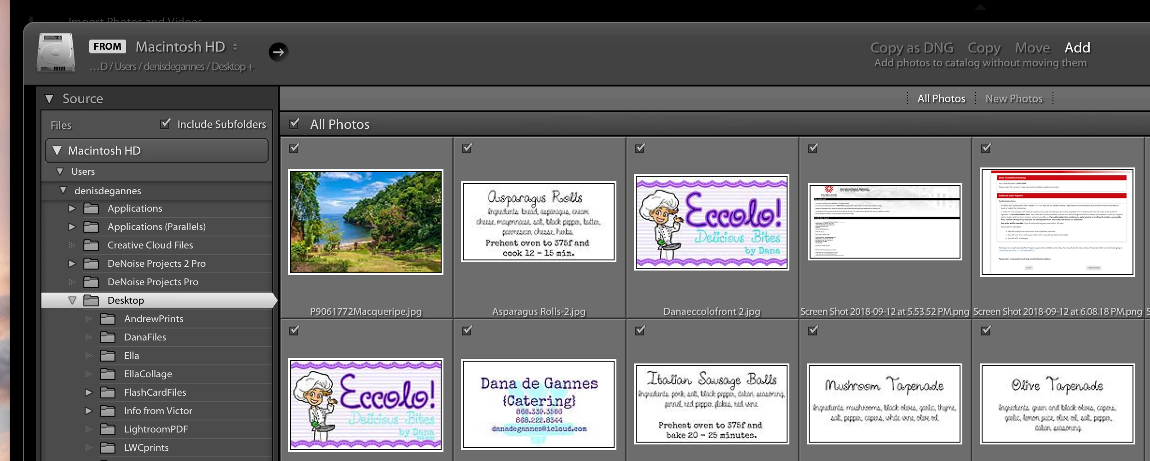The height and width of the screenshot is (461, 1150).
Task: Select the Add import option
Action: [1077, 47]
